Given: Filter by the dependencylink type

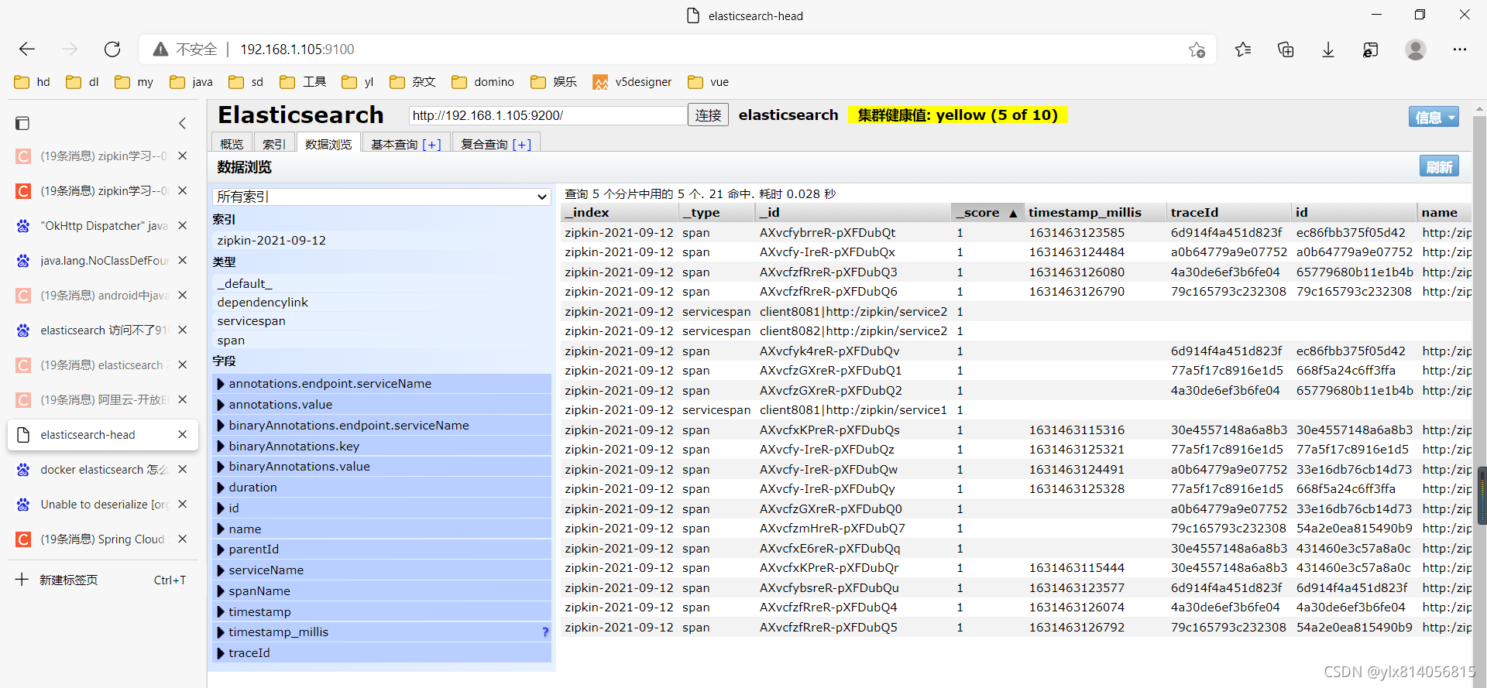Looking at the screenshot, I should pyautogui.click(x=381, y=303).
